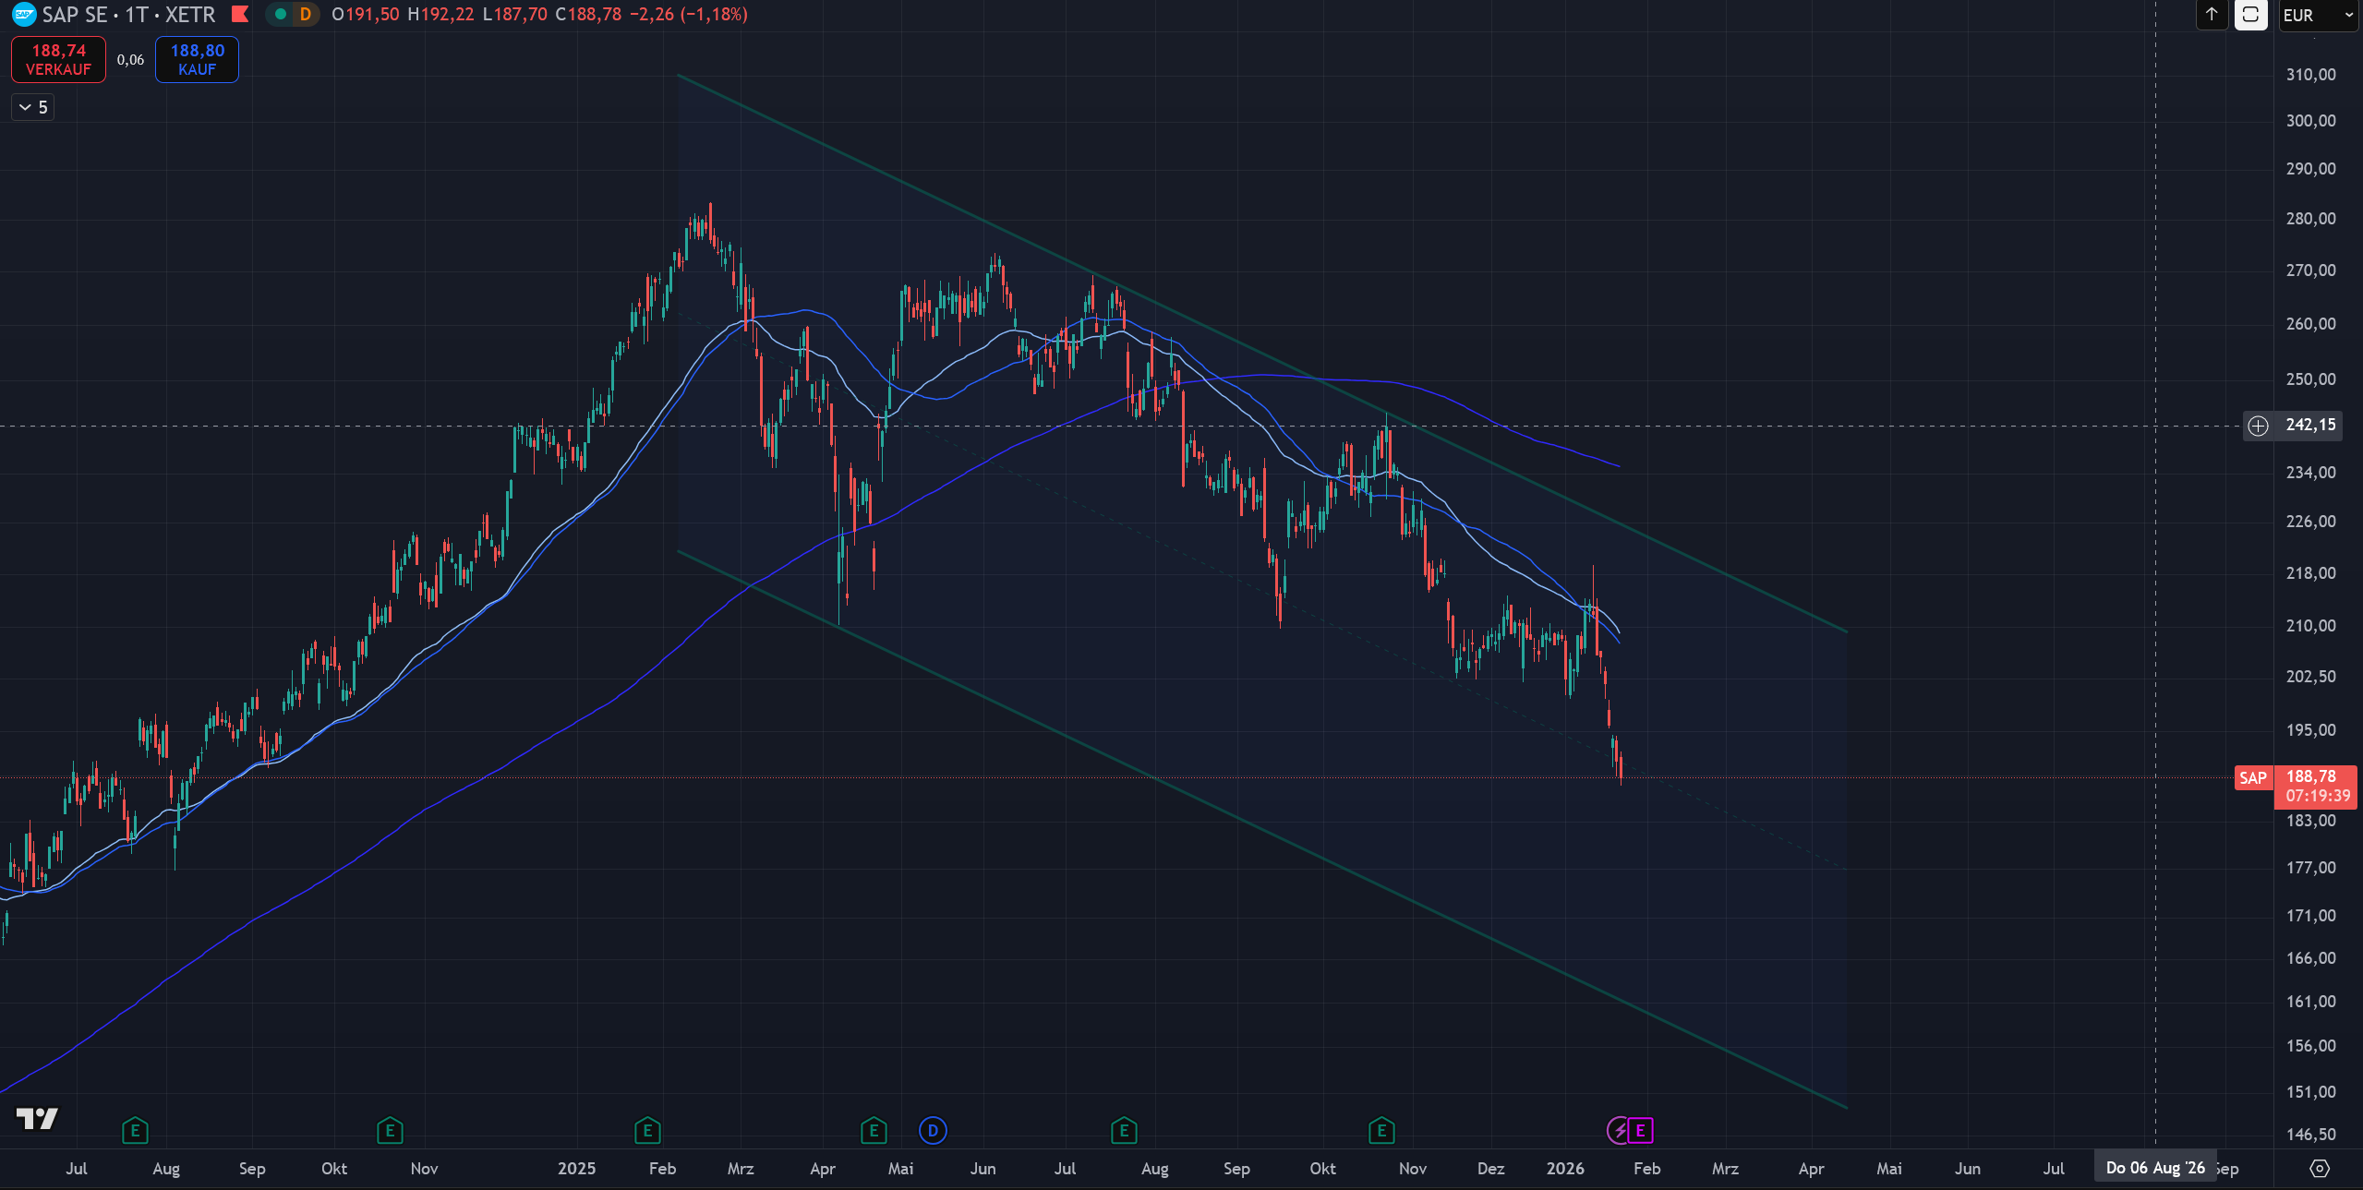Click the red SAP price label

coord(2252,777)
